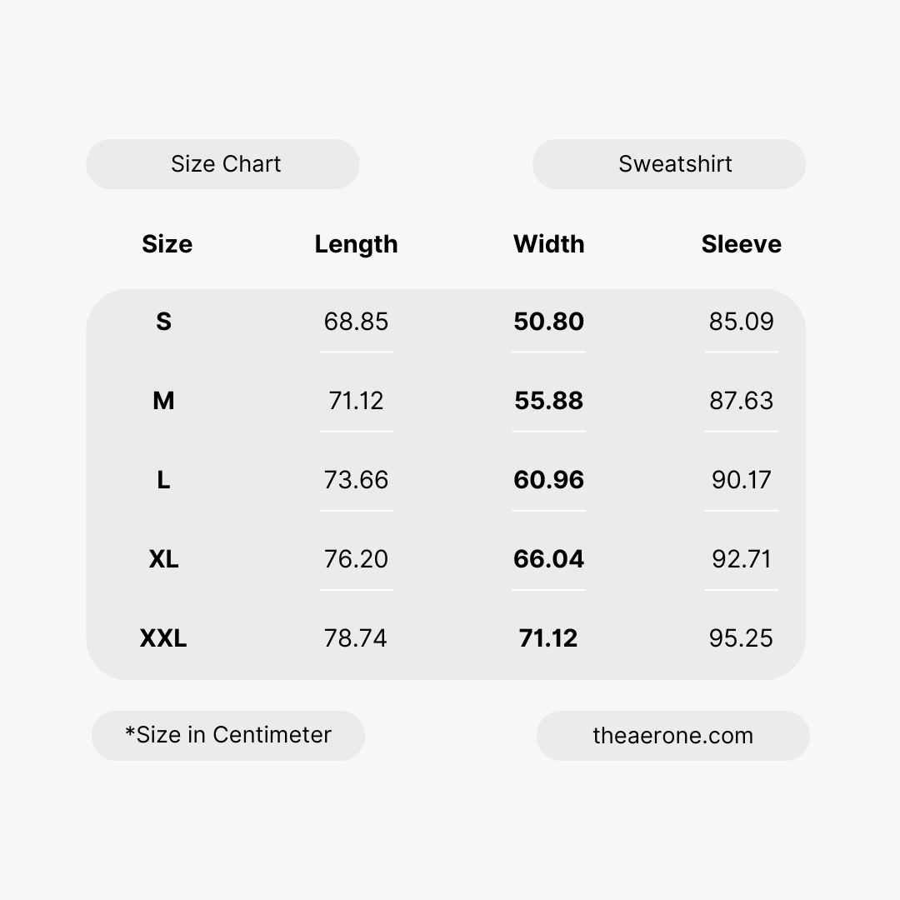The image size is (900, 900).
Task: Select the 76.20 length value
Action: (356, 559)
